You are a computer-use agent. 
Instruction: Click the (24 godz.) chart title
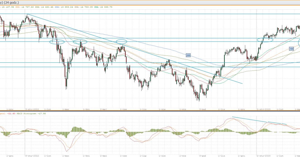(9, 2)
